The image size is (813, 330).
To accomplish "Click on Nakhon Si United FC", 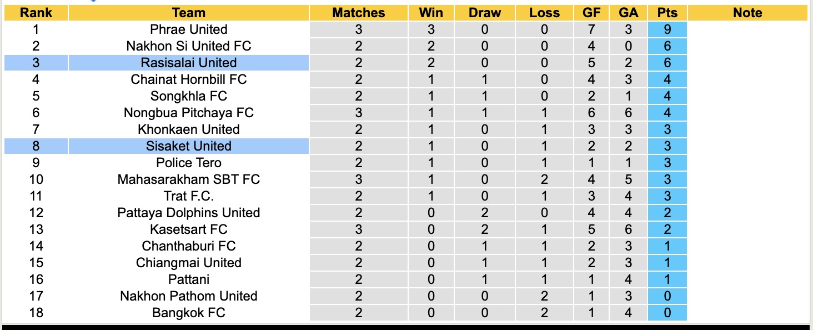I will [x=188, y=46].
